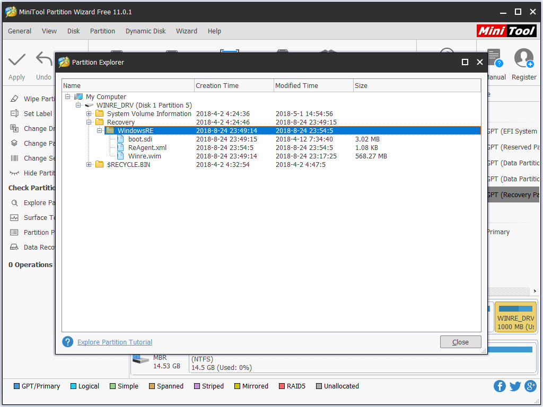Select the Wipe Partition tool
Screen dimensions: 543x407
32,99
